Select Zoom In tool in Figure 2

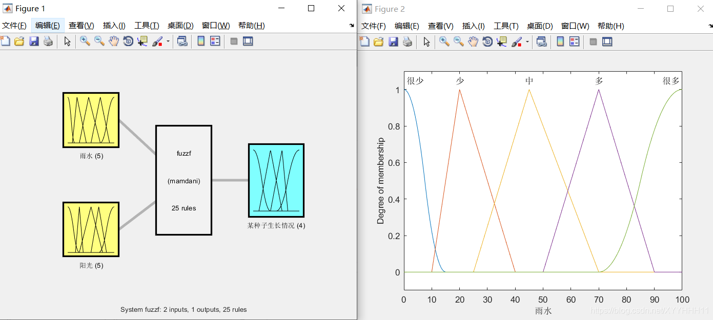[x=444, y=41]
